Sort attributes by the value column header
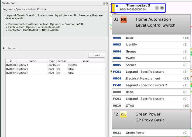The image size is (192, 137). pyautogui.click(x=86, y=61)
